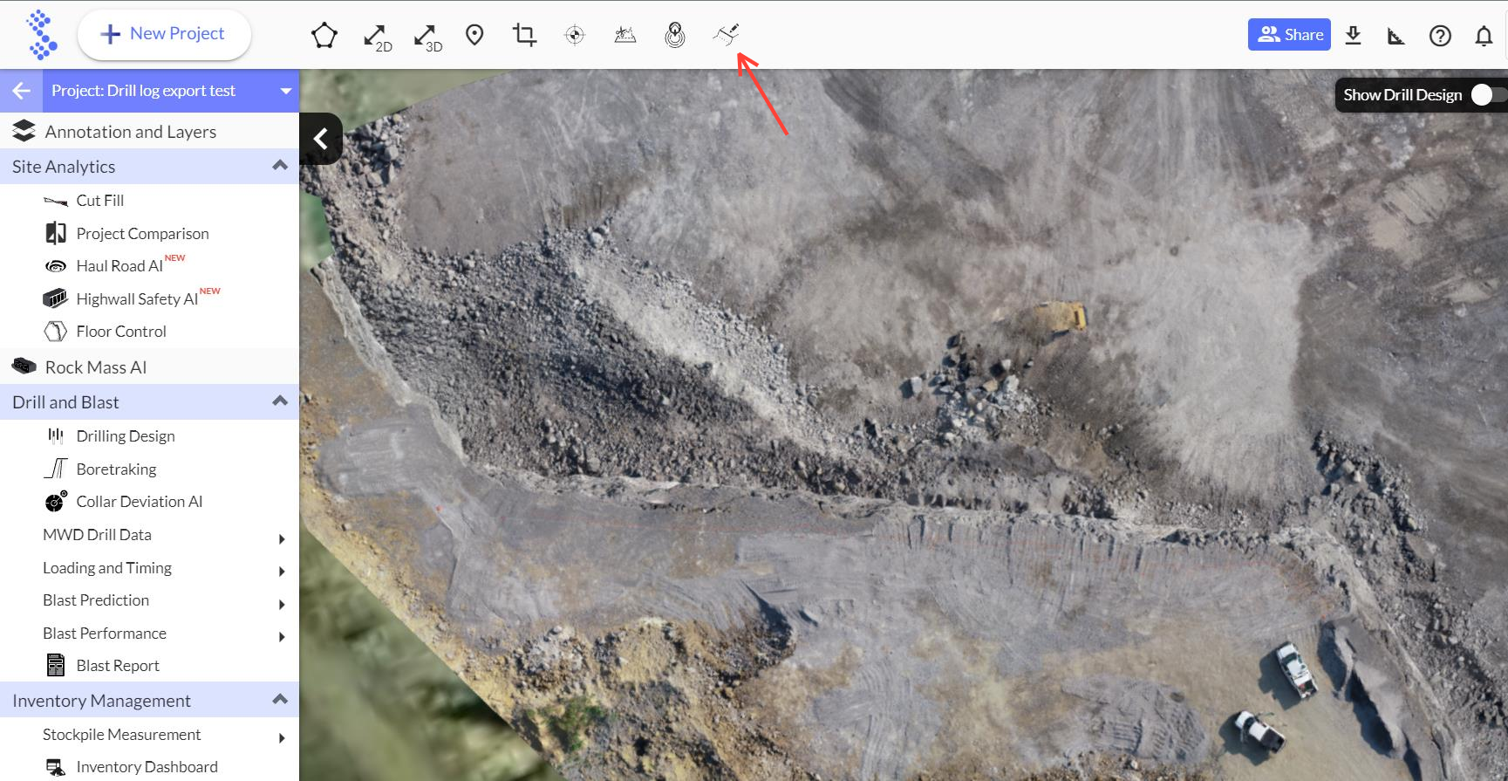Select the crop tool

[x=524, y=35]
